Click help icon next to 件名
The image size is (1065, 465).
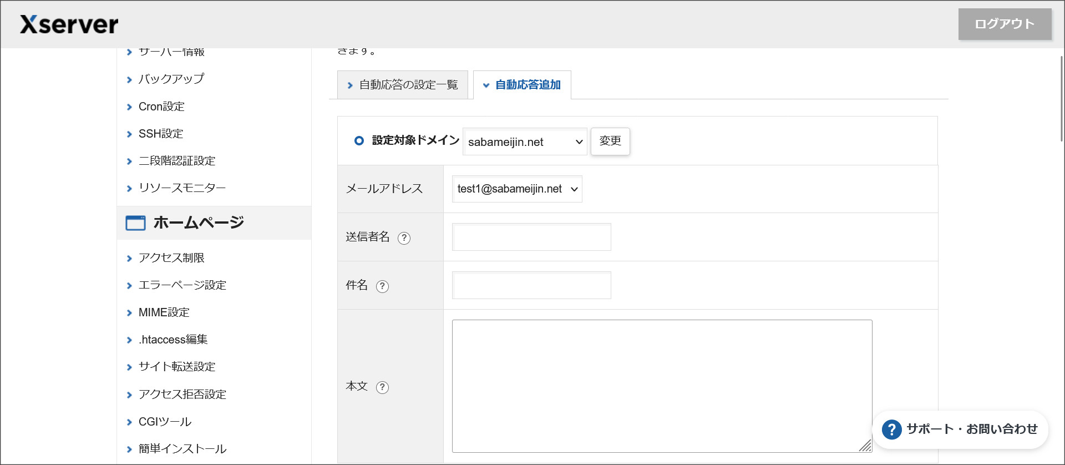pos(382,286)
